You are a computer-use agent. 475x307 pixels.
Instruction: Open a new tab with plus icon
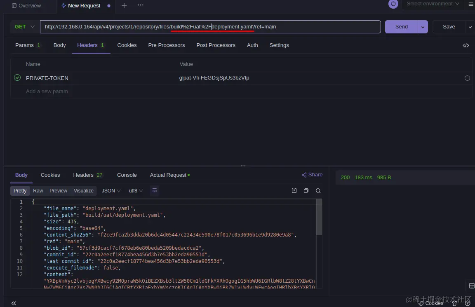pyautogui.click(x=124, y=5)
